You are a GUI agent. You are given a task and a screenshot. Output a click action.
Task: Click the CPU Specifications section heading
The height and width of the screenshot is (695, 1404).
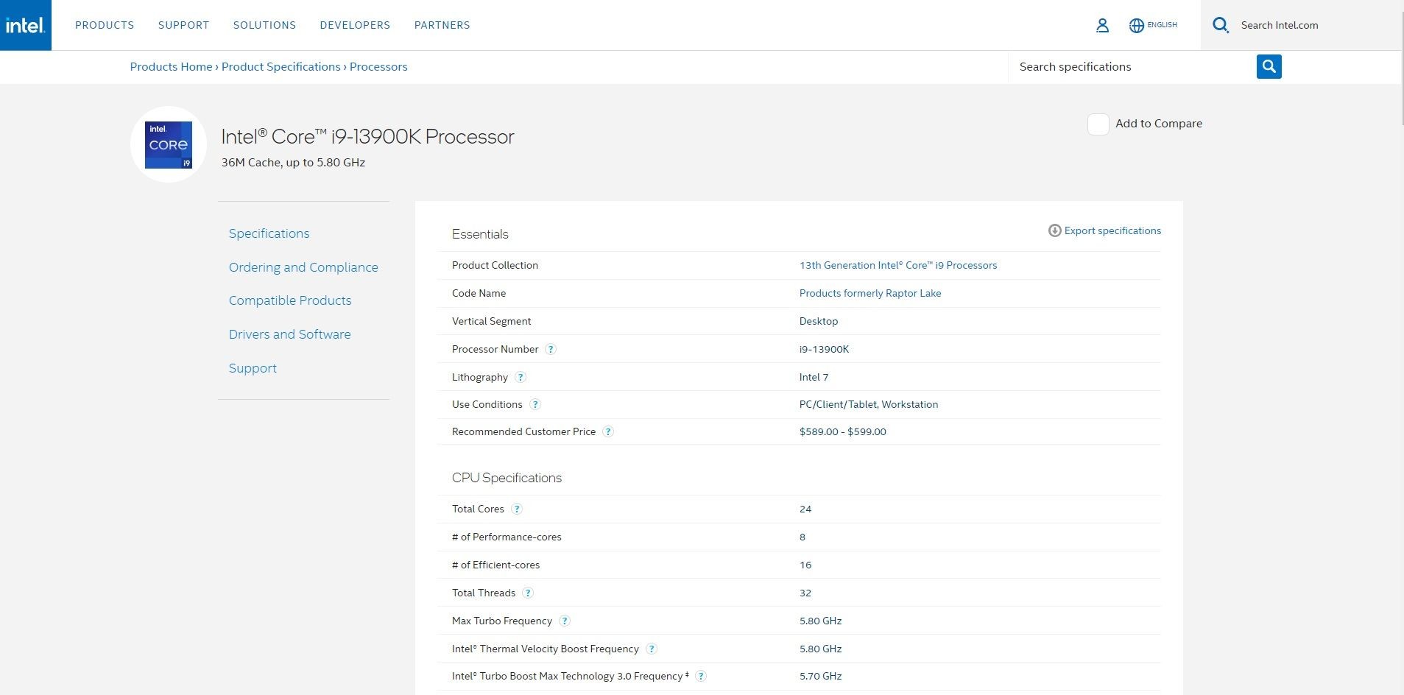(507, 478)
